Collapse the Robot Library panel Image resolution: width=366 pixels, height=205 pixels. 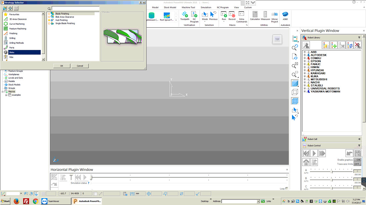click(359, 38)
